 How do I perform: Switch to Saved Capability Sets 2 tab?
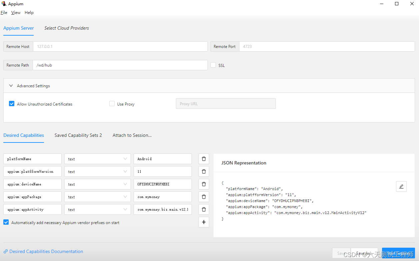click(x=78, y=135)
